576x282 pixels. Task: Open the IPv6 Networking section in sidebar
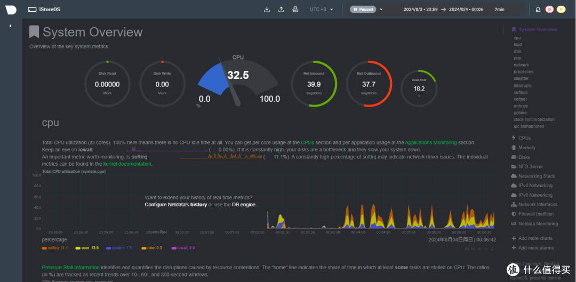click(x=532, y=195)
